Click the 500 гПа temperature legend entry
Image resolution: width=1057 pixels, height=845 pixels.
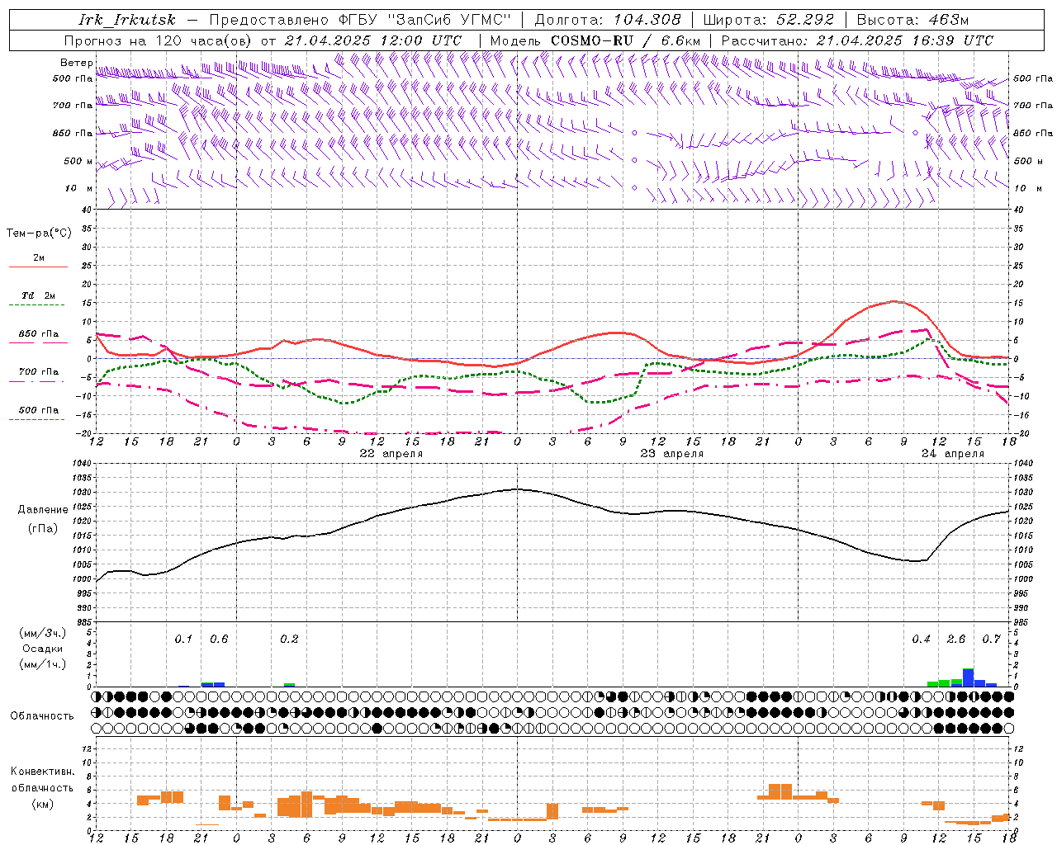click(x=38, y=409)
